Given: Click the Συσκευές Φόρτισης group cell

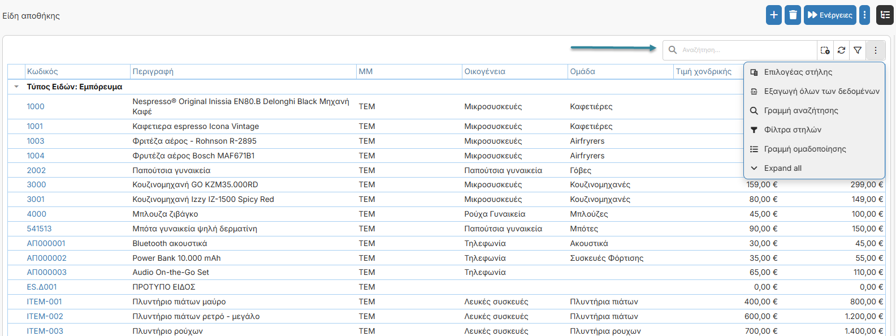Looking at the screenshot, I should (607, 258).
